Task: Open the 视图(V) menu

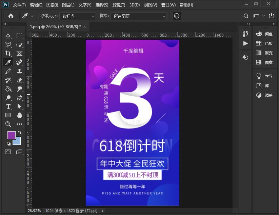Action: pos(151,5)
